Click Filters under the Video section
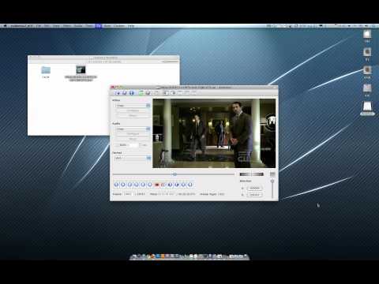 [133, 116]
